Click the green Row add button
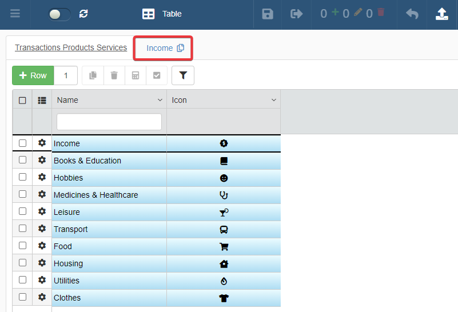The height and width of the screenshot is (312, 458). click(x=33, y=75)
